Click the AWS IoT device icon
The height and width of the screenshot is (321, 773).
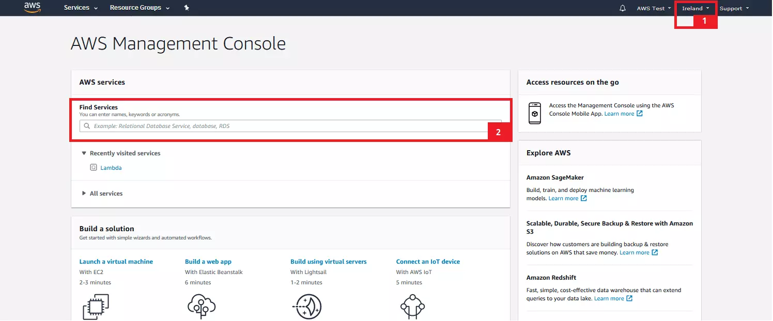[x=412, y=307]
